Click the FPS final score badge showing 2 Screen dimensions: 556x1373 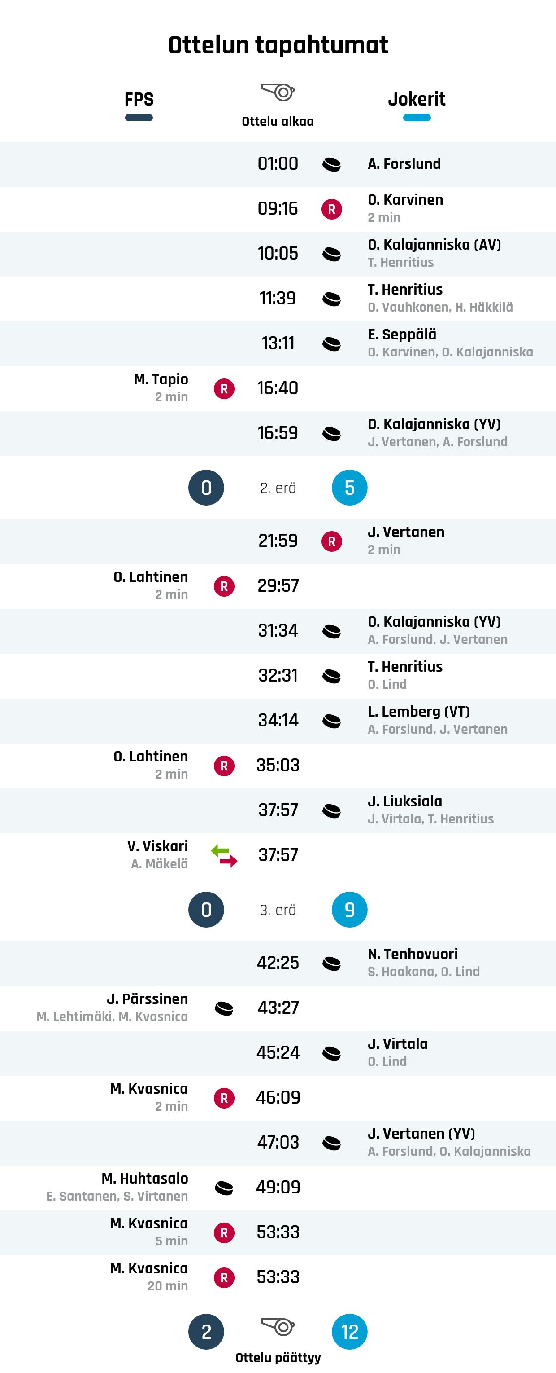pos(206,1331)
